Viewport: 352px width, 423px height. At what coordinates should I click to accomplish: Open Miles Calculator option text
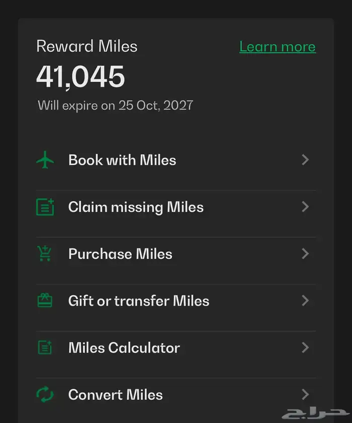pos(124,347)
